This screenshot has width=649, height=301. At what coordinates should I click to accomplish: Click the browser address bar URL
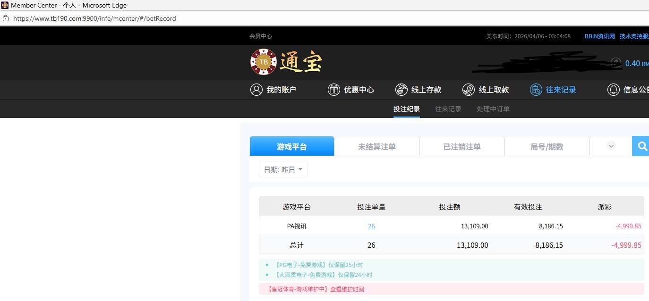pyautogui.click(x=94, y=19)
